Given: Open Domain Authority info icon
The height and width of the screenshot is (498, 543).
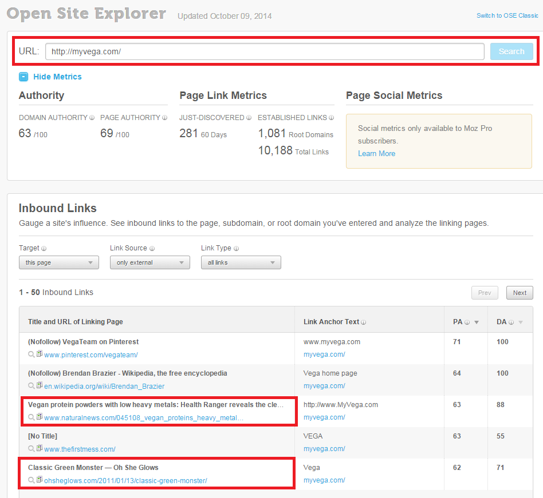Looking at the screenshot, I should coord(92,118).
